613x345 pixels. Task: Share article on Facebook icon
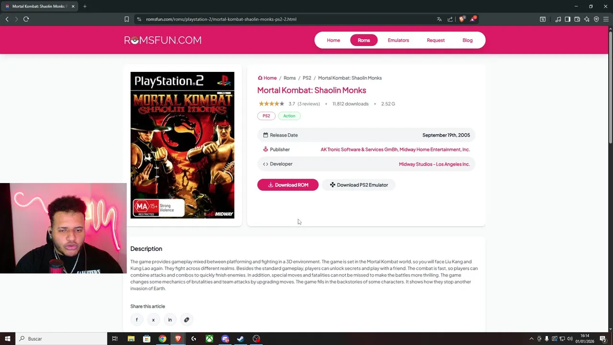(136, 320)
